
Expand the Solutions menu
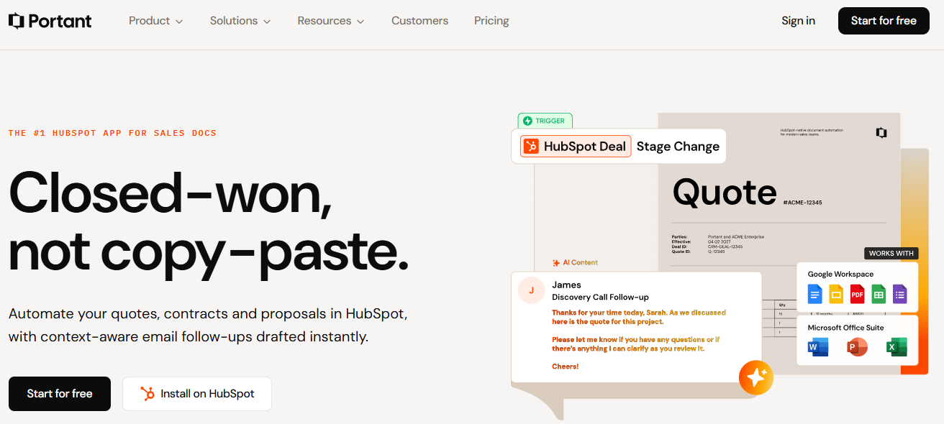[x=240, y=21]
